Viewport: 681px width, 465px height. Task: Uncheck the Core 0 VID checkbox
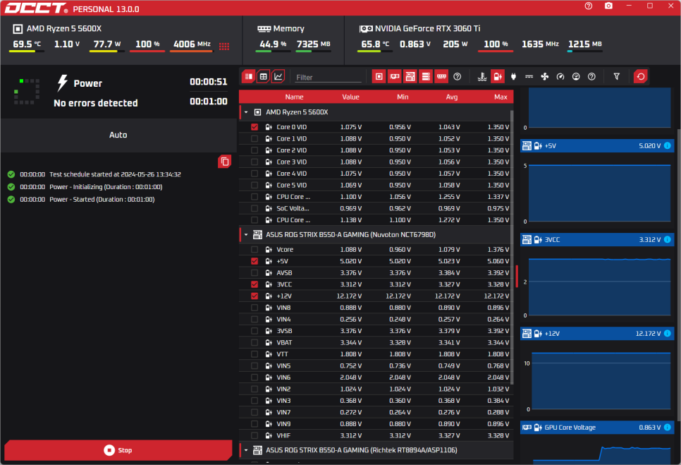click(254, 127)
